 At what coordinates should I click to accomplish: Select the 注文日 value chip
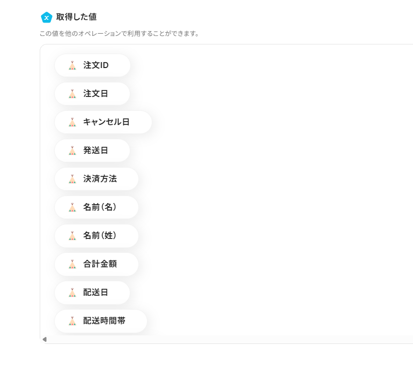pyautogui.click(x=92, y=94)
